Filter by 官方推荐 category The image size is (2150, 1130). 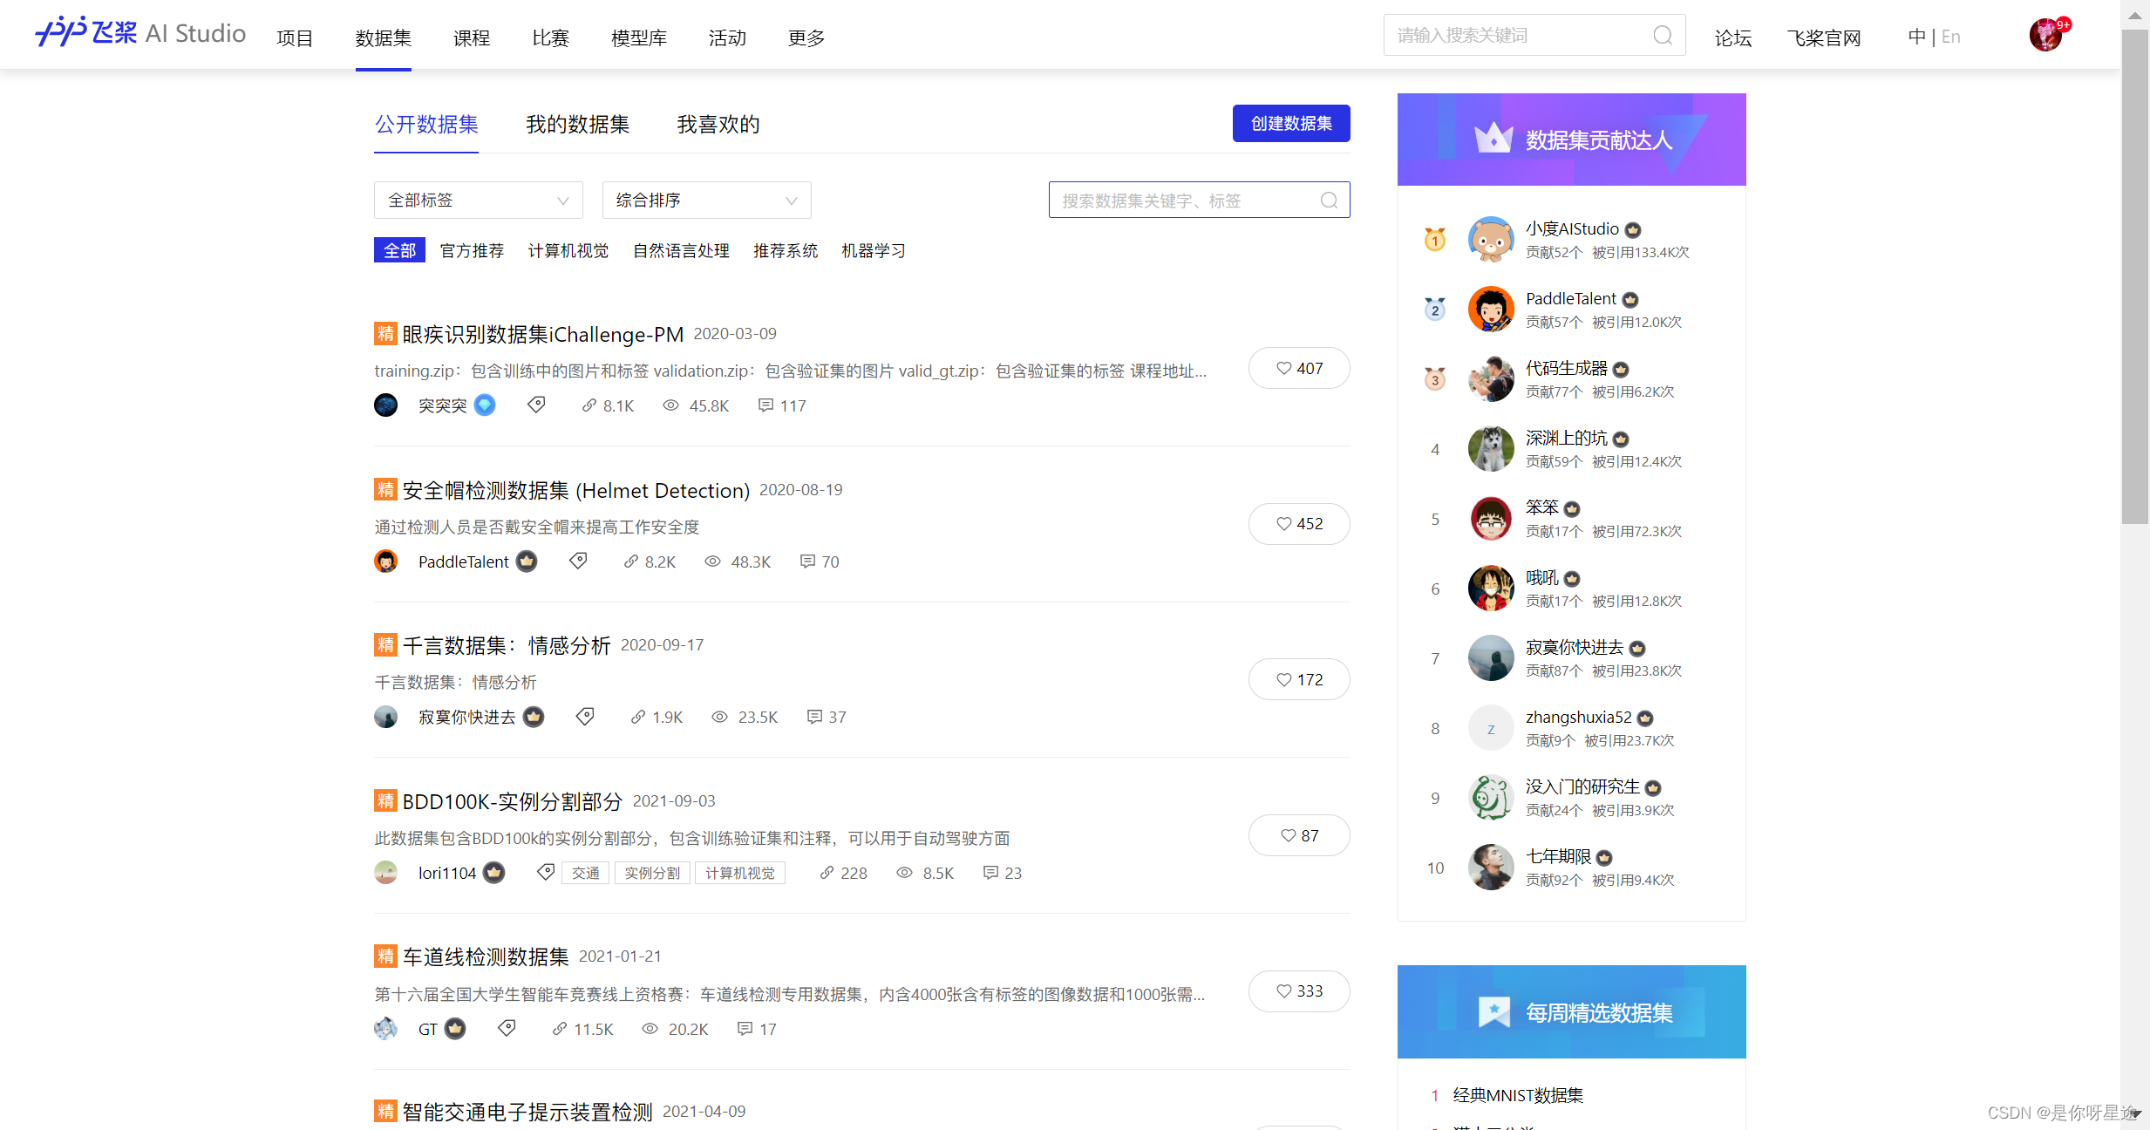click(x=472, y=250)
